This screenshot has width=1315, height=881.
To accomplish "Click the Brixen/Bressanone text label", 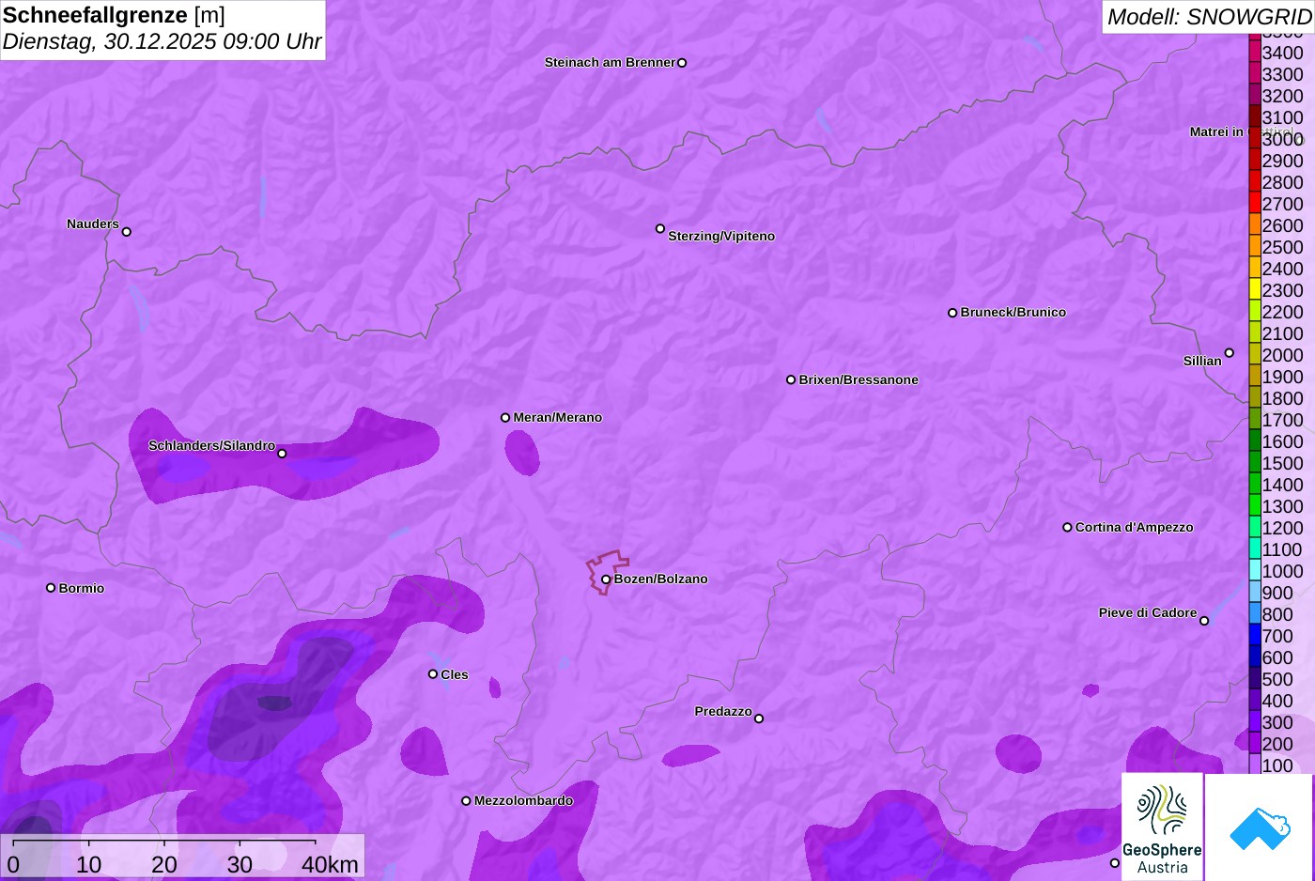I will click(859, 379).
